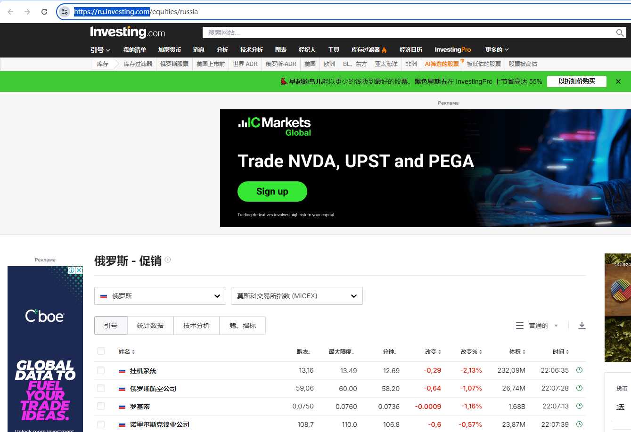Open the 罗塞蒂 stock link
Image resolution: width=631 pixels, height=432 pixels.
[x=140, y=407]
